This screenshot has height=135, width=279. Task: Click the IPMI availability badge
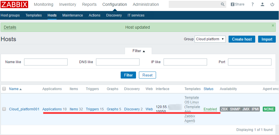click(x=255, y=109)
